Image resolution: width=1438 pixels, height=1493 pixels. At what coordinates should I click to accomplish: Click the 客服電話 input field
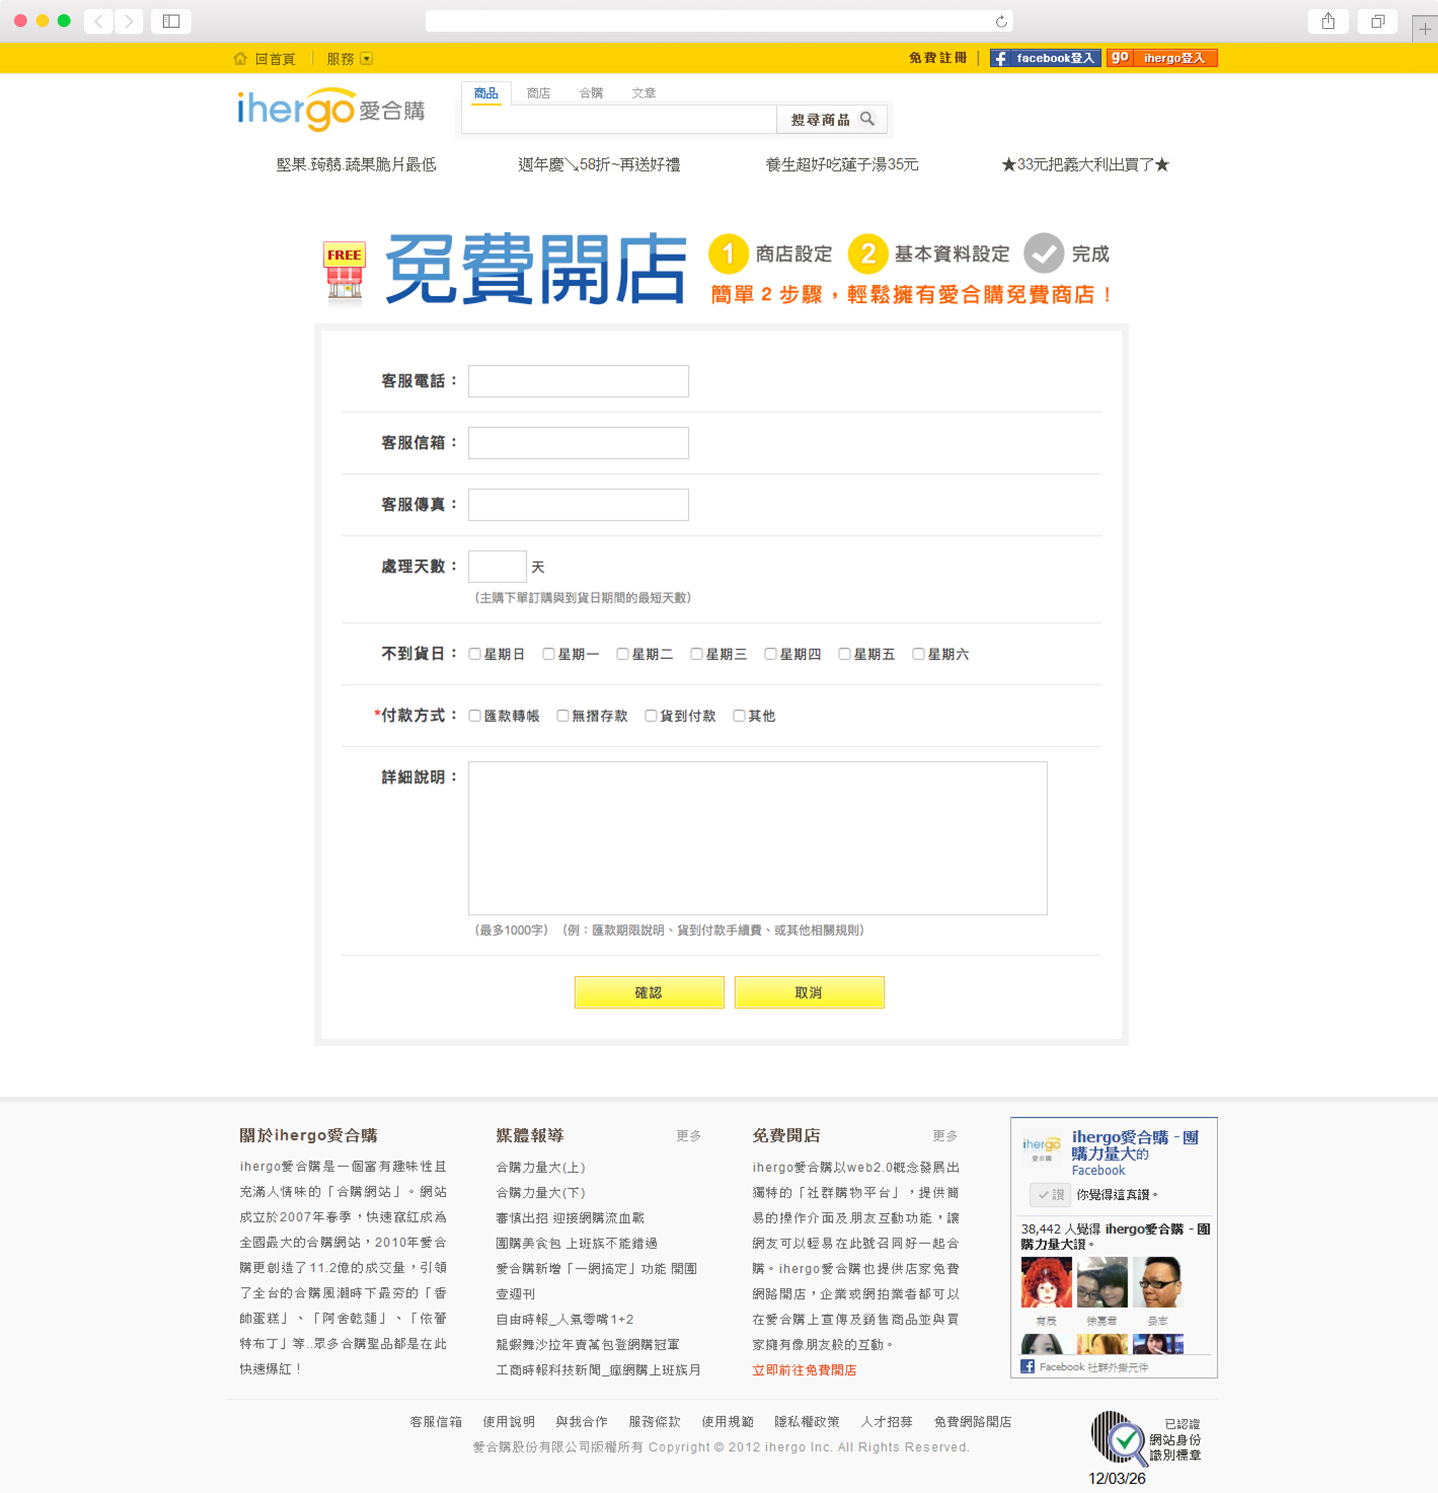(578, 381)
